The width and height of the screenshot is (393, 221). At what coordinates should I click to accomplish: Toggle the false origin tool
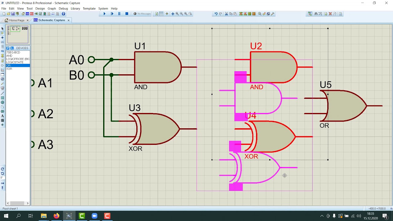(x=167, y=14)
